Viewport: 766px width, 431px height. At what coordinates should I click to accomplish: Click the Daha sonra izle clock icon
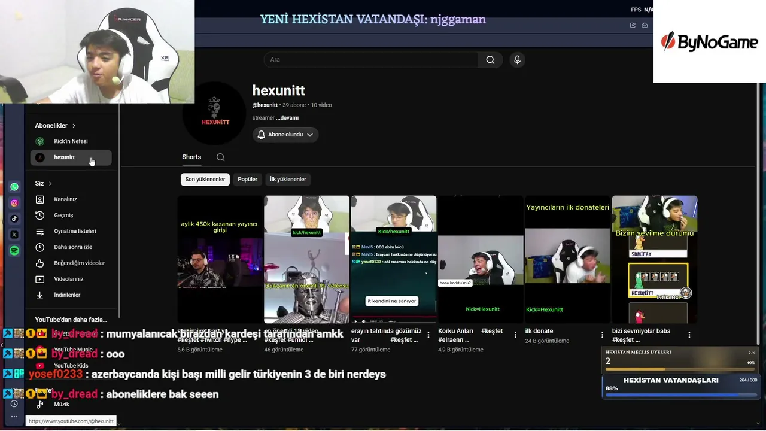(40, 247)
